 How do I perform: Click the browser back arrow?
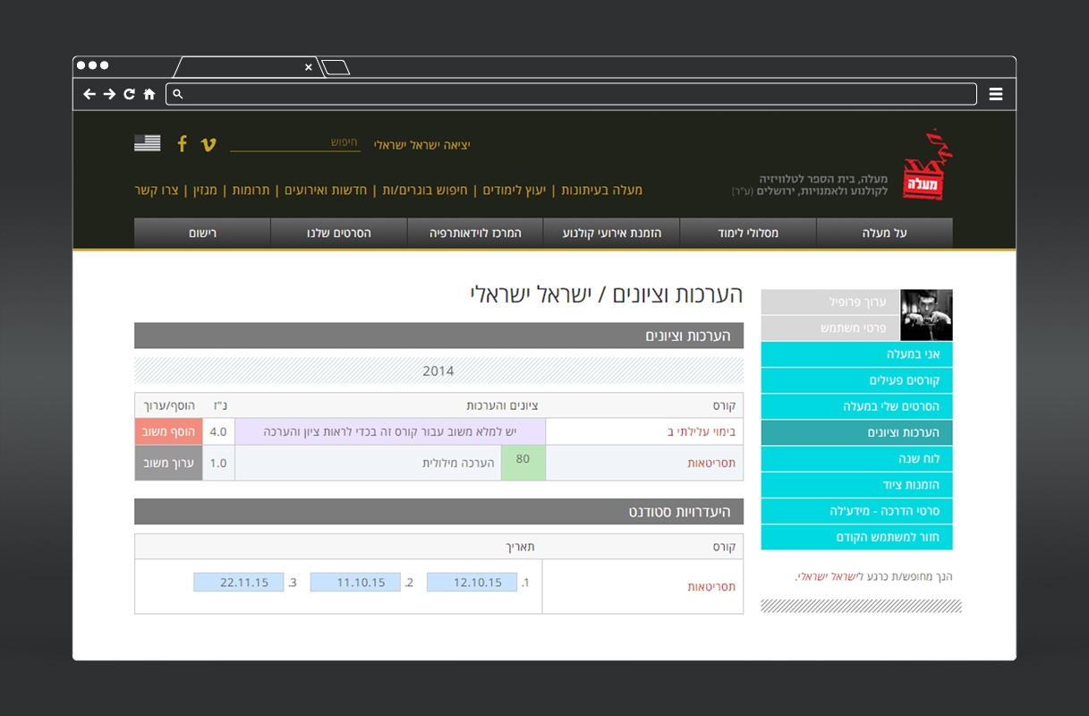pyautogui.click(x=89, y=94)
